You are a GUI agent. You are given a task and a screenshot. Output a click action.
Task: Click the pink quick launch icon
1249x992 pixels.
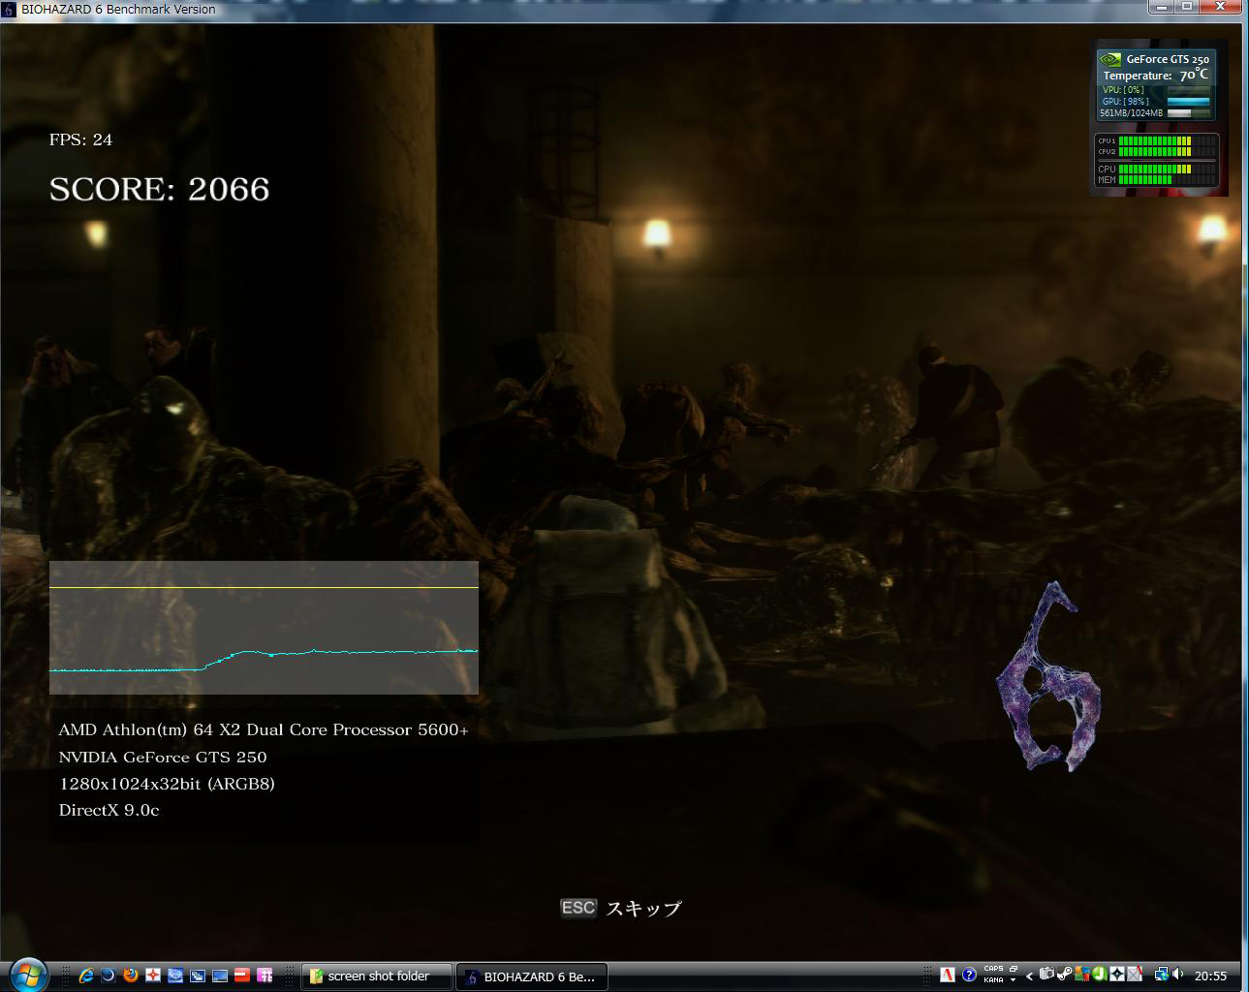[265, 976]
